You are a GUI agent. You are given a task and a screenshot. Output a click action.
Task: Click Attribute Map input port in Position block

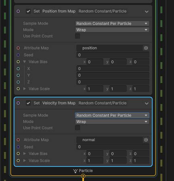pyautogui.click(x=18, y=48)
